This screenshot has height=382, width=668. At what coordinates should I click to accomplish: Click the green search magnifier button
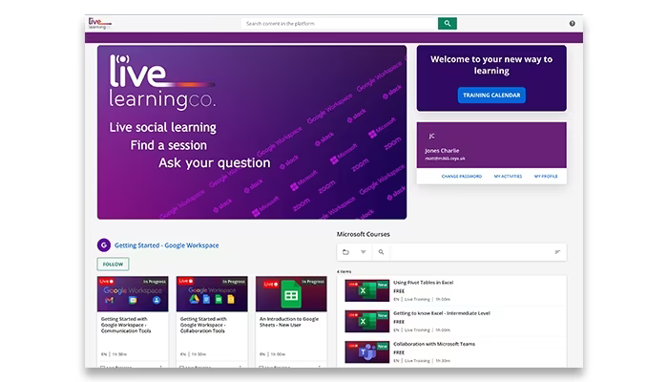click(x=448, y=24)
